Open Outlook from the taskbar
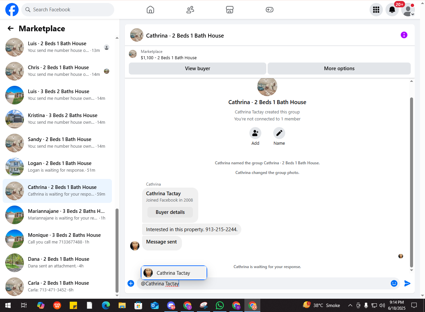 coord(155,305)
